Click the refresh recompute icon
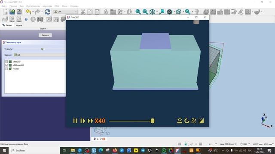Screen dimensions: 275x154 tap(48, 12)
